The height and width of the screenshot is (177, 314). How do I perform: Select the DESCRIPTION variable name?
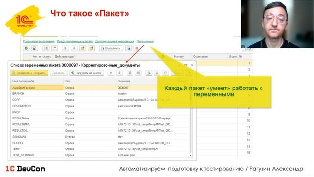(x=22, y=106)
